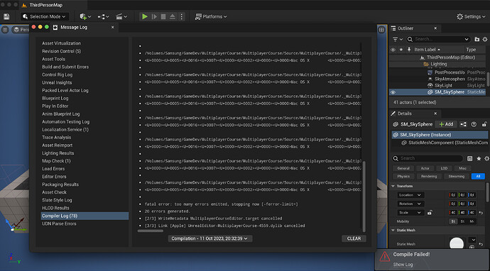Open the Compilation date page dropdown
490x271 pixels.
pyautogui.click(x=210, y=238)
